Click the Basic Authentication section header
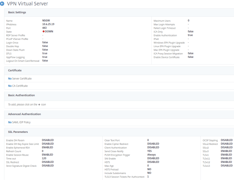Screen dimensions: 234x180 pos(22,95)
